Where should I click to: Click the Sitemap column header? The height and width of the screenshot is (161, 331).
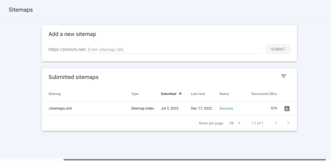coord(55,94)
